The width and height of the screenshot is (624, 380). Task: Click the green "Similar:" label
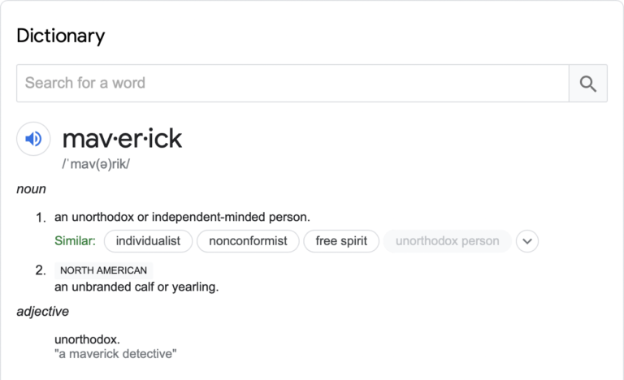coord(75,241)
